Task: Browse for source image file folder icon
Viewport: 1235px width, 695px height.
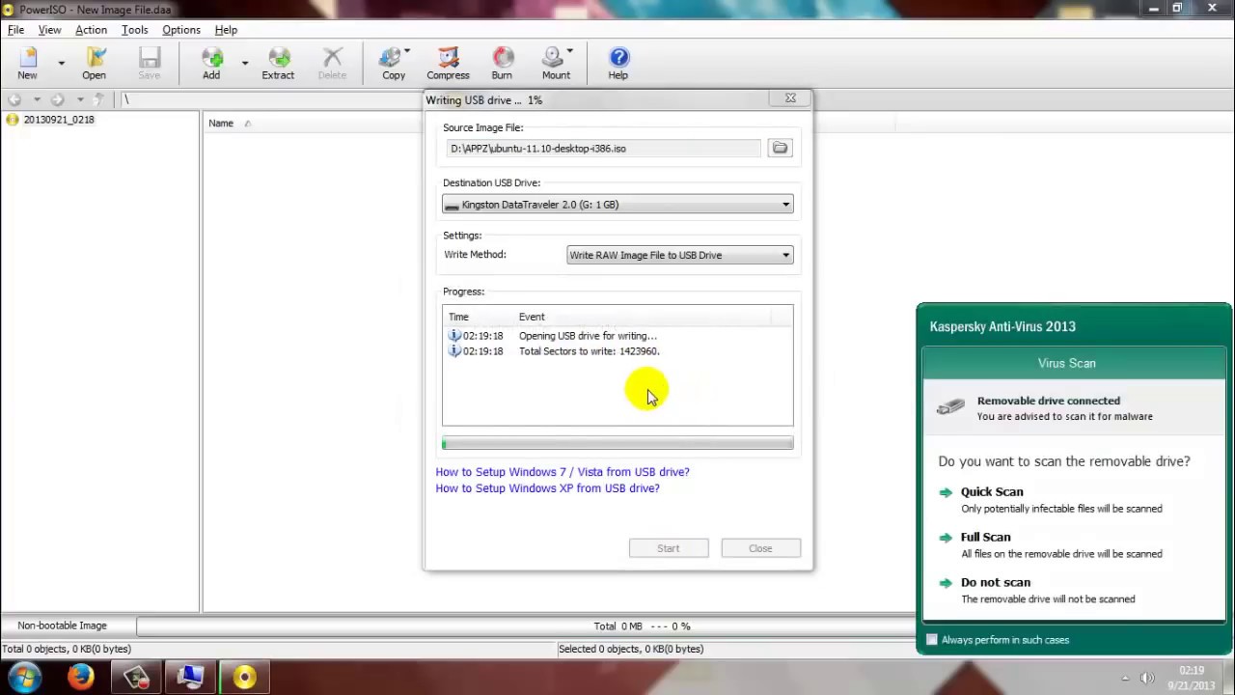Action: (x=780, y=148)
